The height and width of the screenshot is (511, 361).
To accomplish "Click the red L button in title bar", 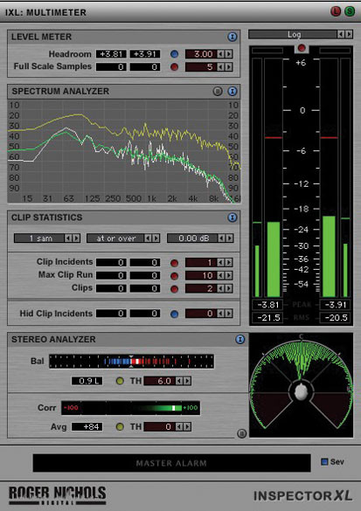I will point(336,11).
